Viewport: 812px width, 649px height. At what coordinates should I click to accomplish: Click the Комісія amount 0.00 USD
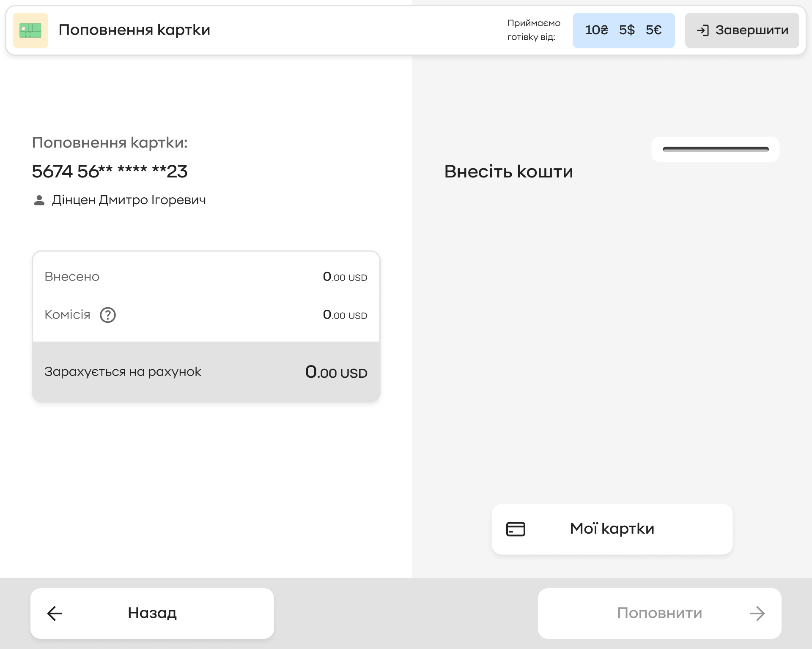pyautogui.click(x=345, y=315)
